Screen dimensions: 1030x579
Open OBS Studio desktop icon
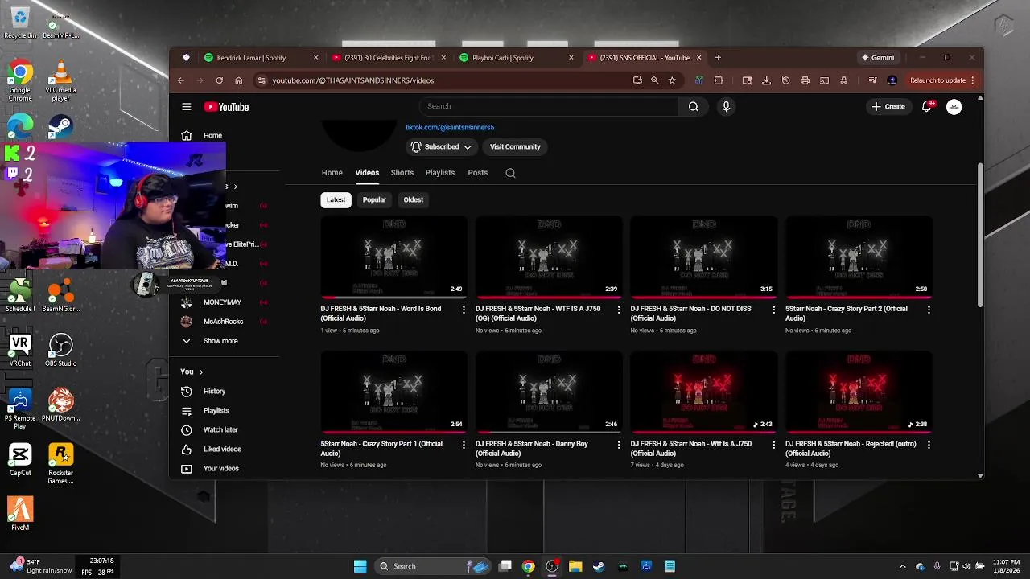60,350
